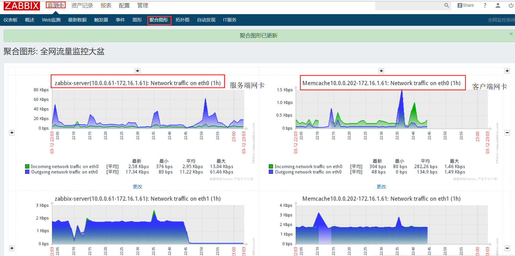Go to 触发器 submenu
The height and width of the screenshot is (256, 515).
pyautogui.click(x=101, y=20)
